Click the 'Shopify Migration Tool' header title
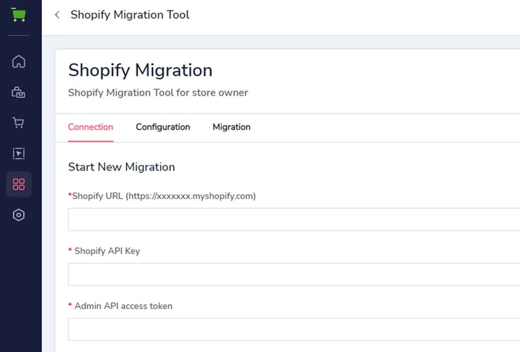Image resolution: width=520 pixels, height=352 pixels. (130, 15)
